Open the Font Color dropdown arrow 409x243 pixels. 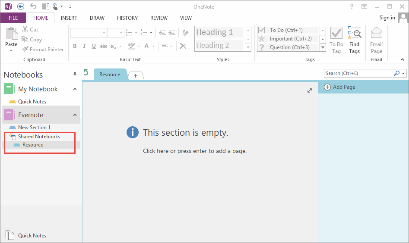click(x=153, y=46)
